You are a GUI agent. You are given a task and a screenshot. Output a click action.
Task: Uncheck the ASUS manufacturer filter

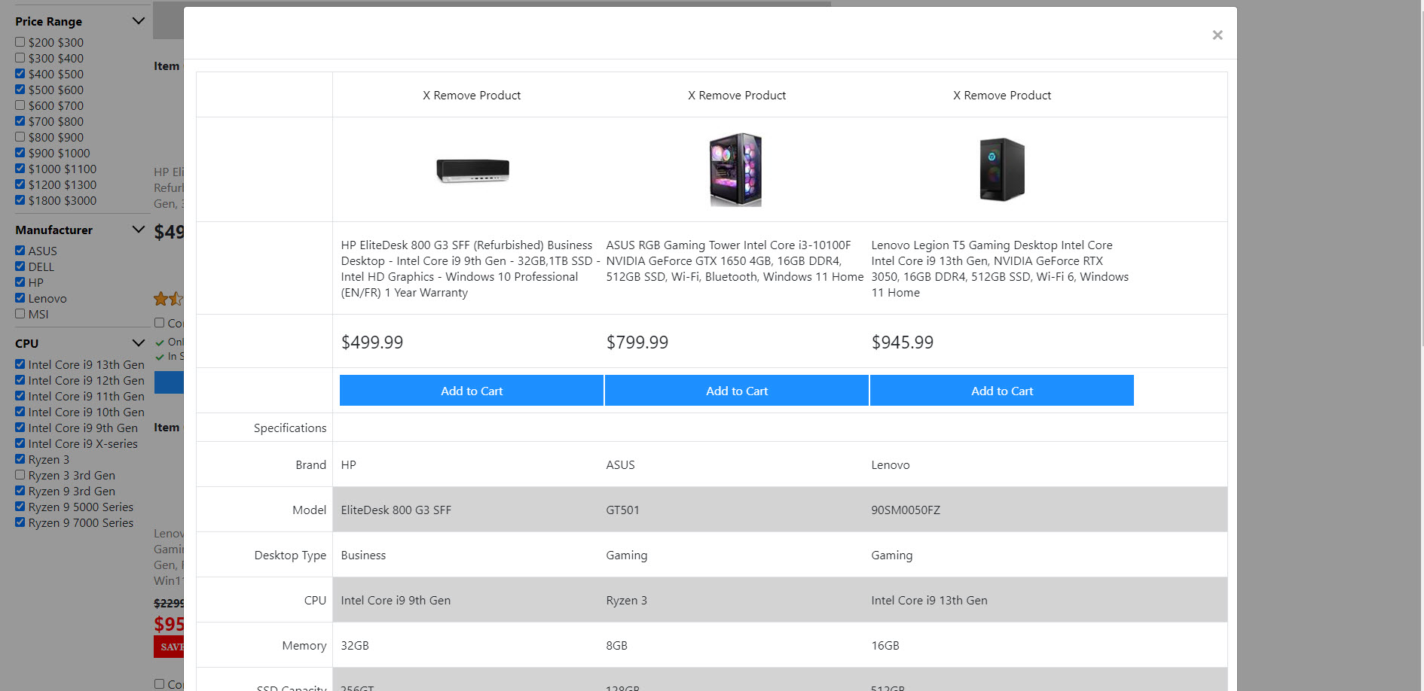click(x=20, y=251)
